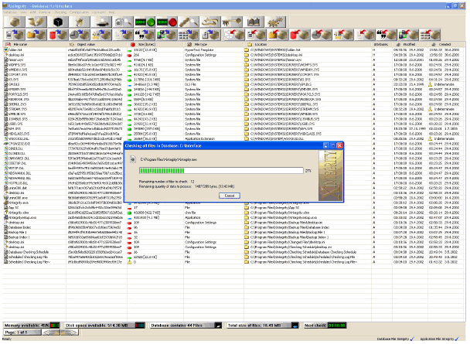This screenshot has height=344, width=470.
Task: Click 'Page: 1 of 1' indicator
Action: (x=22, y=332)
